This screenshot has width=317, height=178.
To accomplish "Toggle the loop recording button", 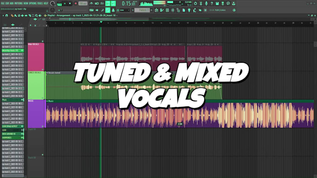I will 113,3.
